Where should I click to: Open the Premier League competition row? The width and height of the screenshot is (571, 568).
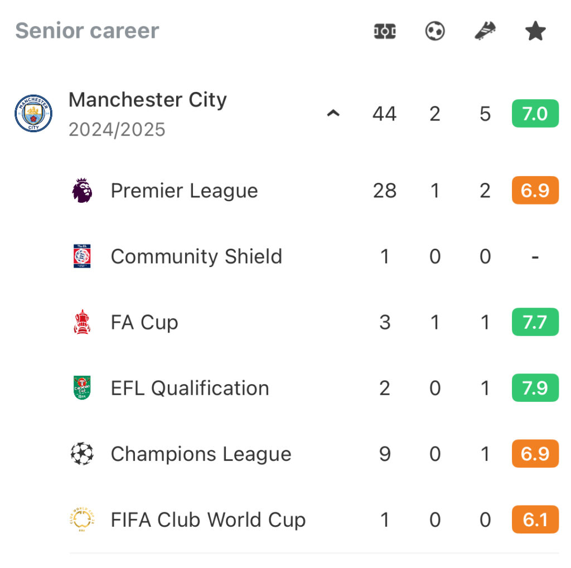(314, 190)
